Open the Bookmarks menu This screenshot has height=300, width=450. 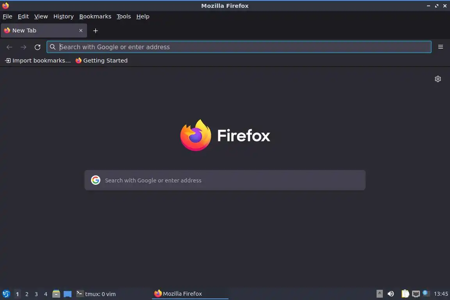[x=95, y=16]
